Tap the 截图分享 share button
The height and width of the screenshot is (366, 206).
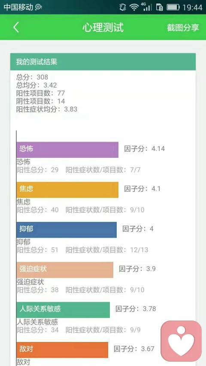[183, 27]
